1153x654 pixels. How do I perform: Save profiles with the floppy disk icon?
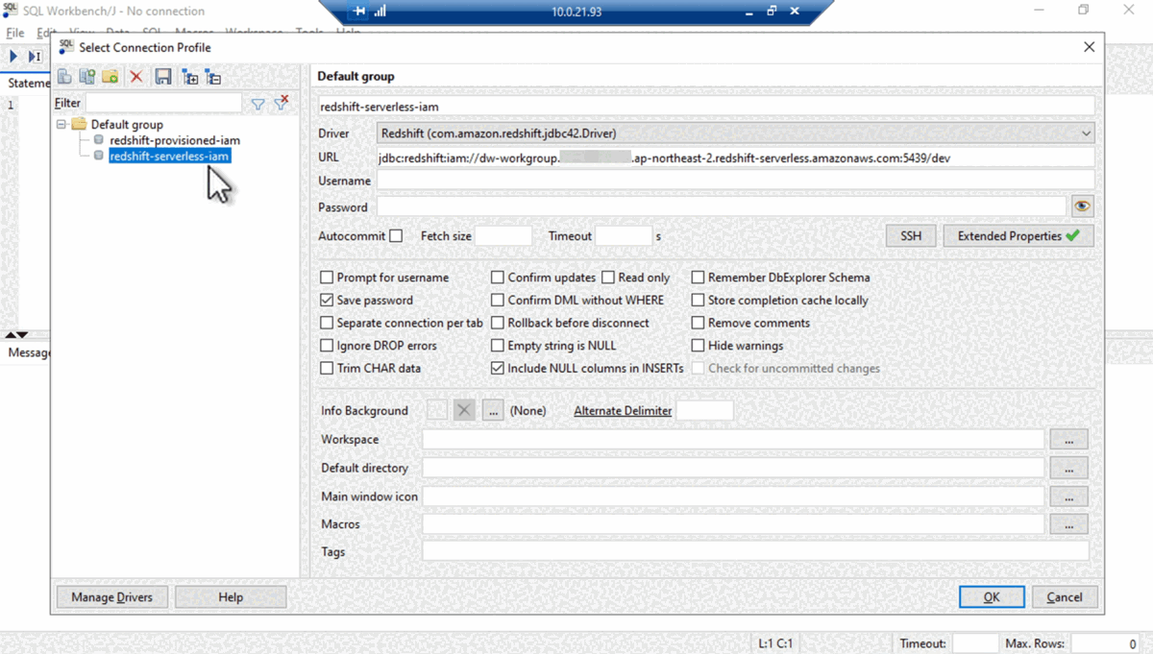(163, 77)
